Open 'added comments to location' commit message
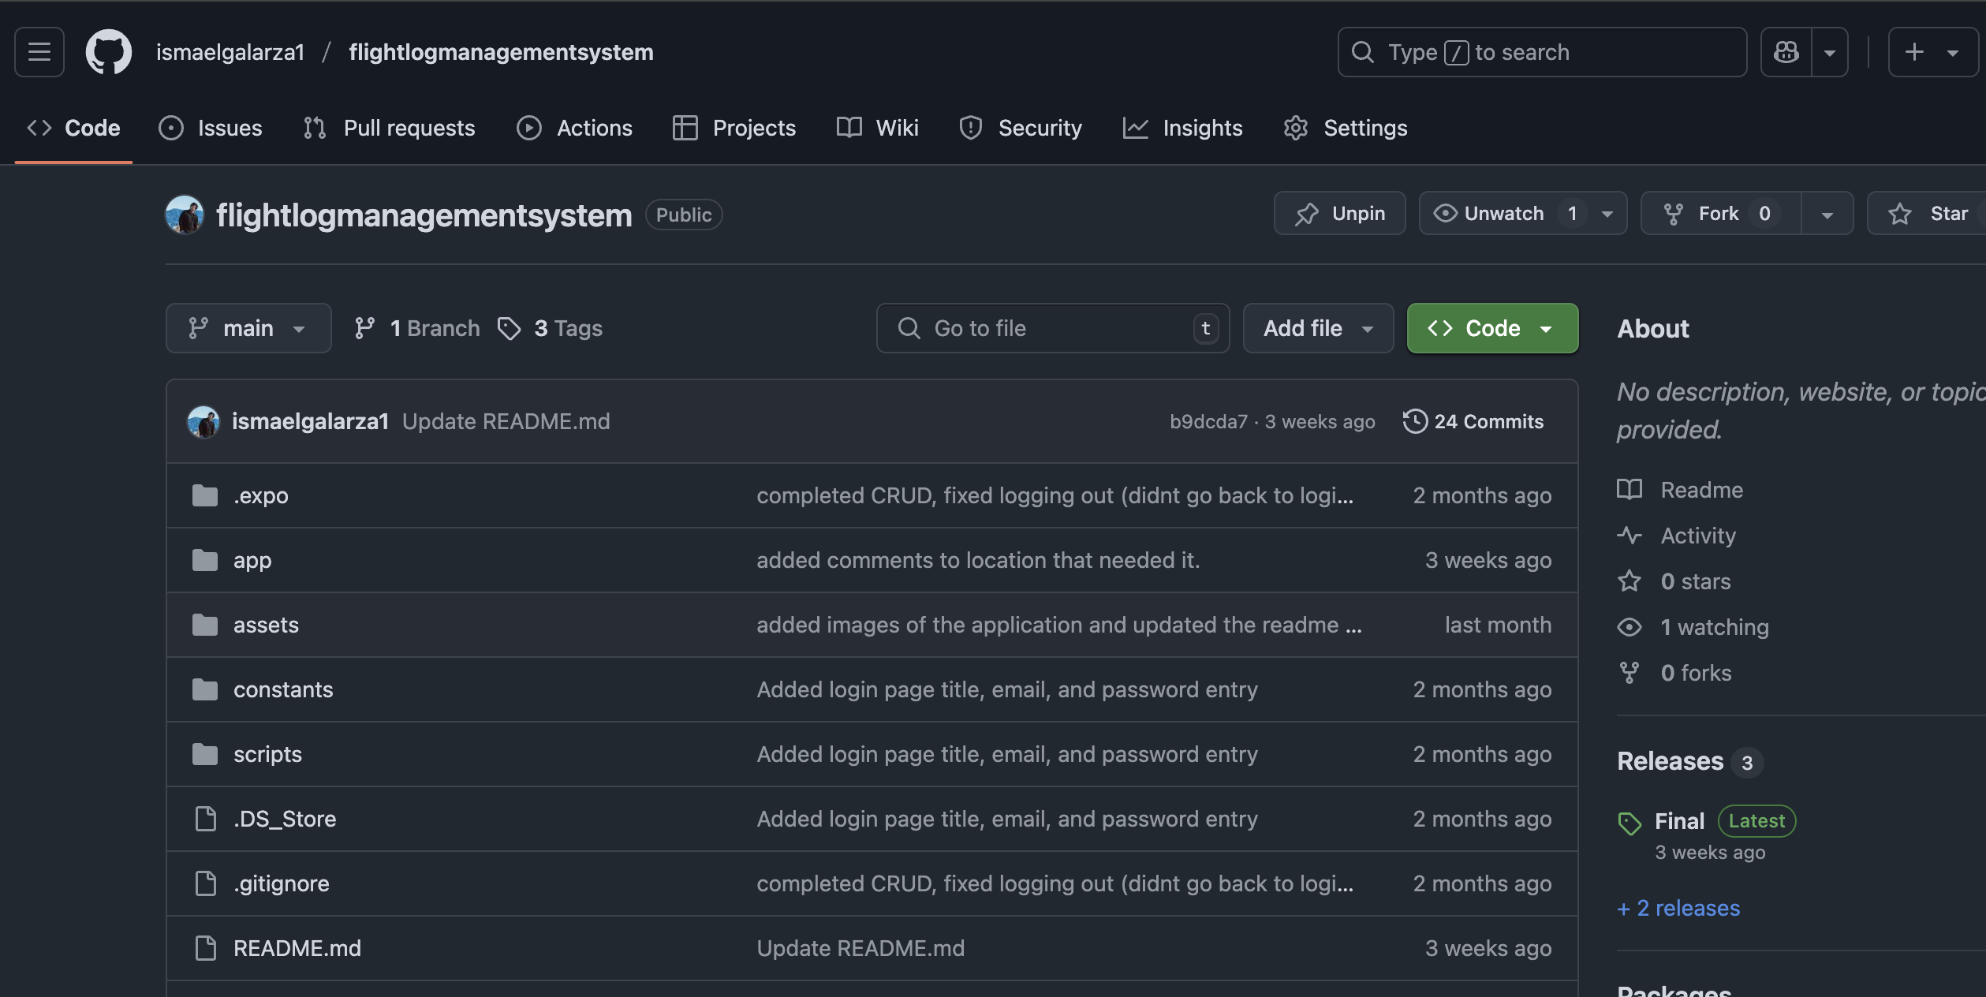This screenshot has width=1986, height=997. [x=978, y=560]
